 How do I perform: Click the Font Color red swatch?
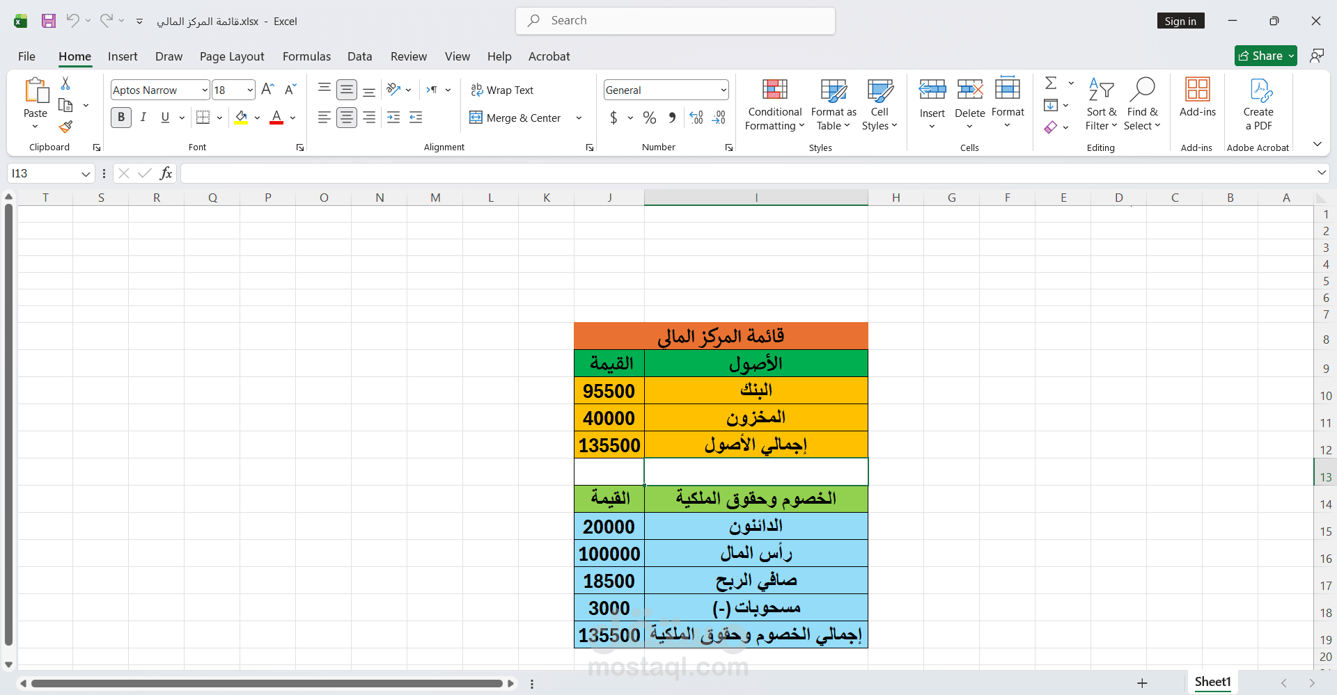click(276, 118)
